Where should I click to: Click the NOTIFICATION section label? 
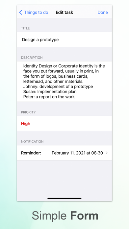(32, 141)
